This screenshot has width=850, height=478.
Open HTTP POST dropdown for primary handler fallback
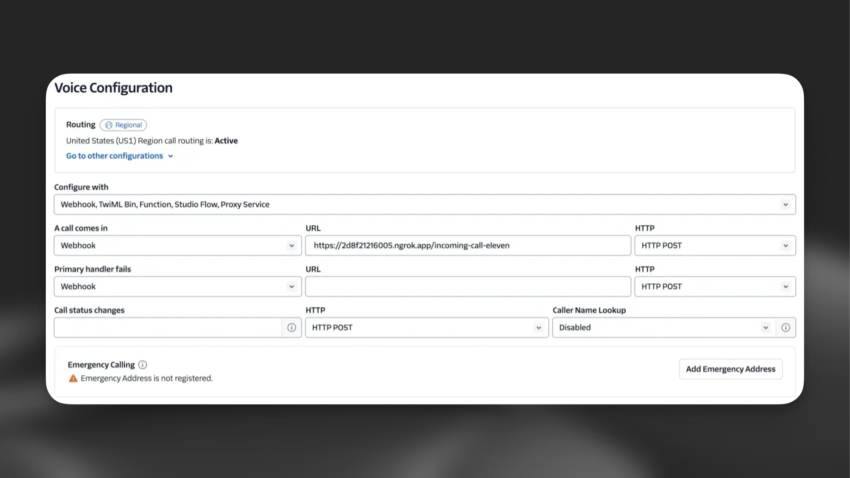(x=715, y=286)
